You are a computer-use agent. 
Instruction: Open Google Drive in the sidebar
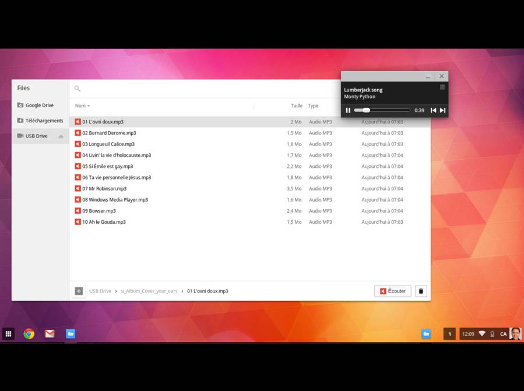[39, 105]
